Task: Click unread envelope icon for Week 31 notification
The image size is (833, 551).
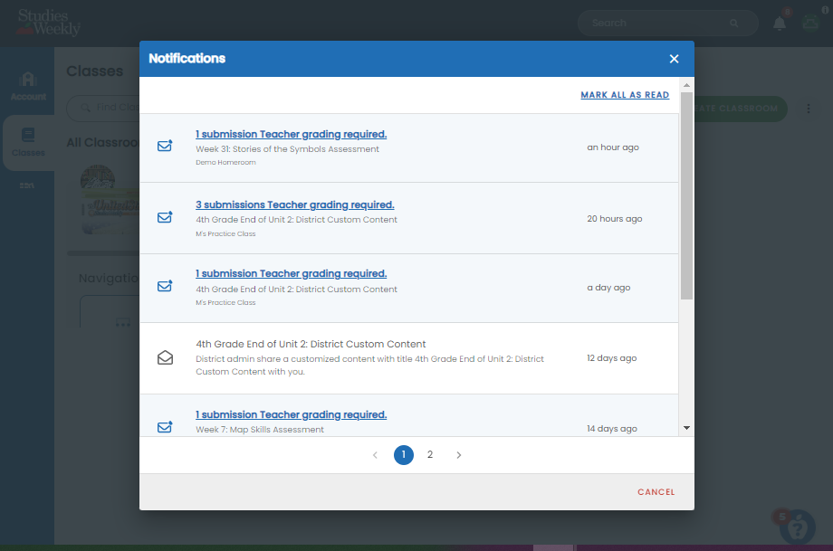Action: coord(165,146)
